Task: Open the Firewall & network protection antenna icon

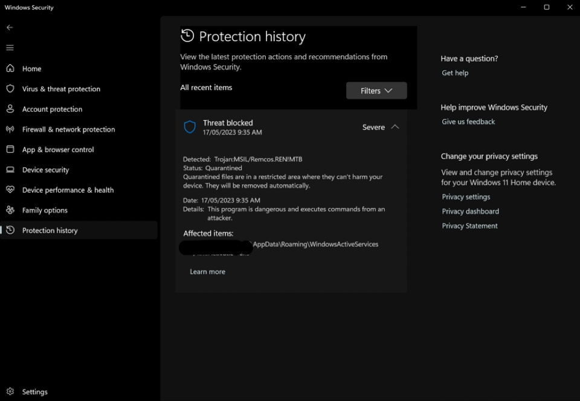Action: tap(10, 129)
